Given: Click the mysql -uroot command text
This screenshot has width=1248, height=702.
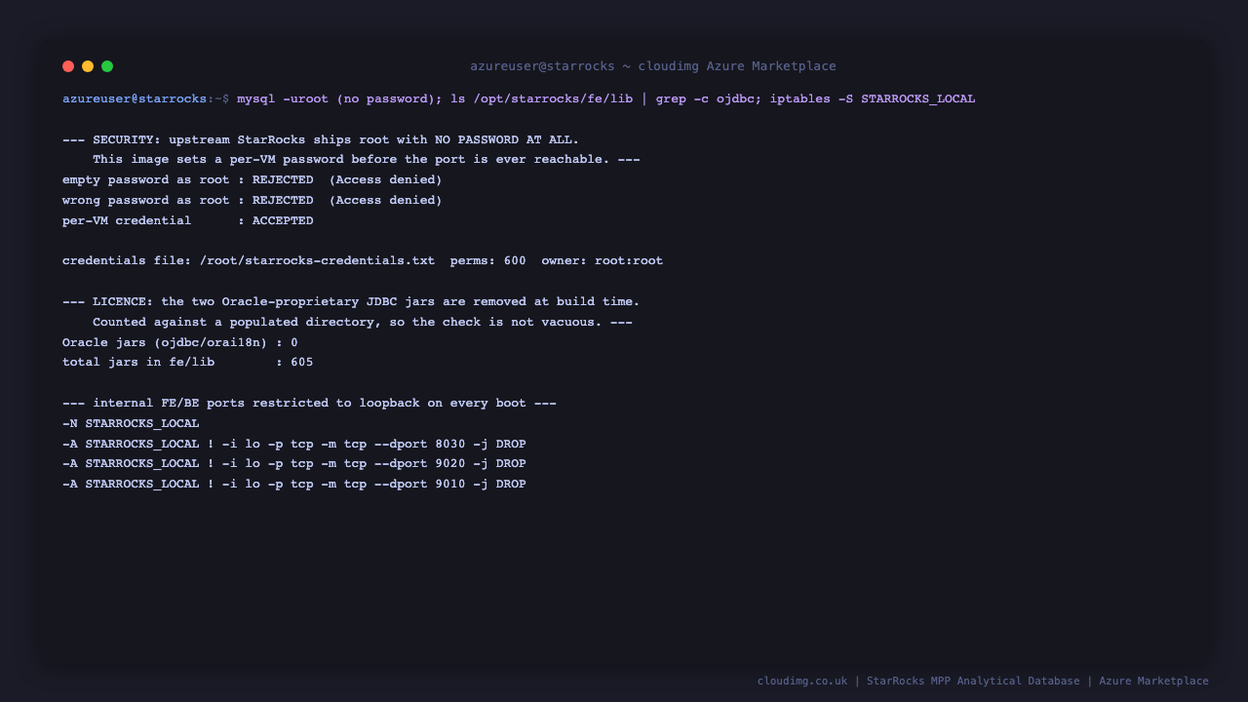Looking at the screenshot, I should coord(606,99).
